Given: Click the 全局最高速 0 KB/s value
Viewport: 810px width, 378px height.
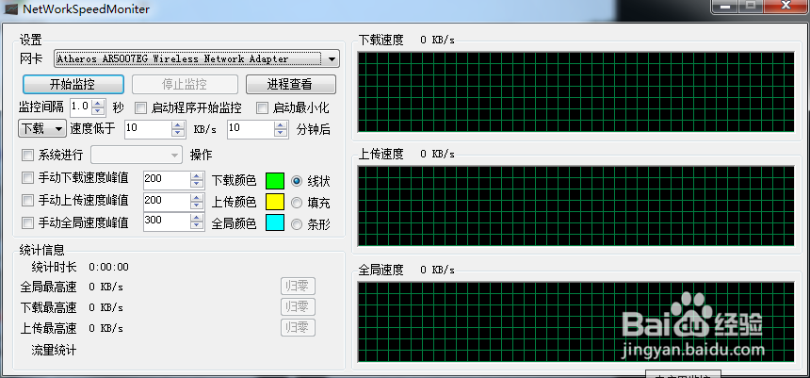Looking at the screenshot, I should 105,287.
